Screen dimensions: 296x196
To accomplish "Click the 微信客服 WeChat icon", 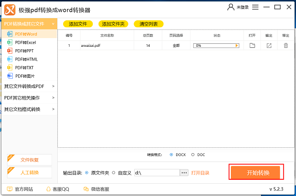I will pos(86,189).
